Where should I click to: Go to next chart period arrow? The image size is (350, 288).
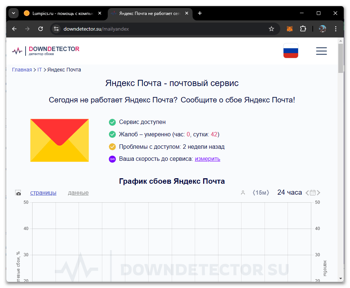[x=319, y=192]
